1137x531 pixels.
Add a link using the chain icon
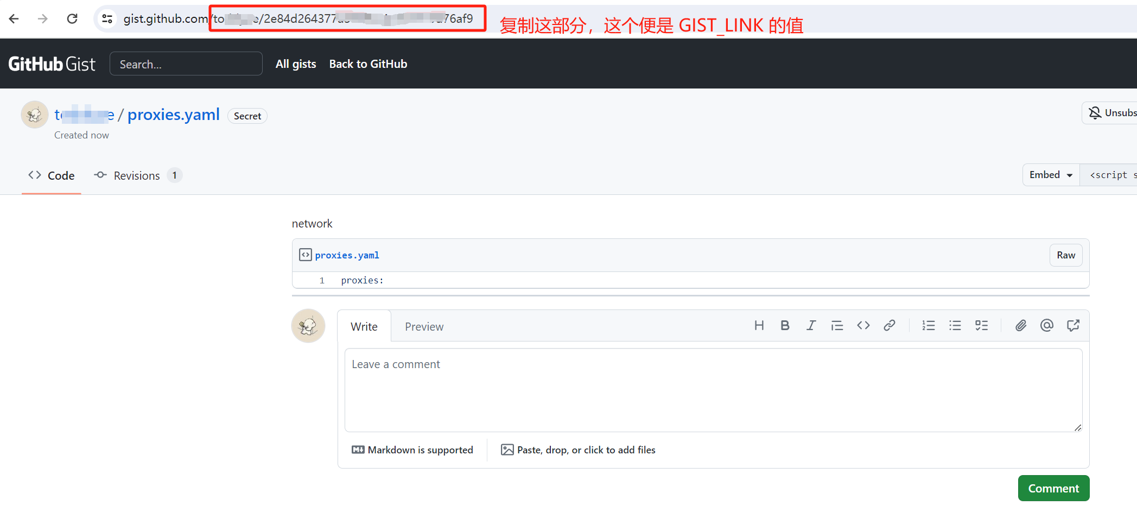(x=889, y=325)
